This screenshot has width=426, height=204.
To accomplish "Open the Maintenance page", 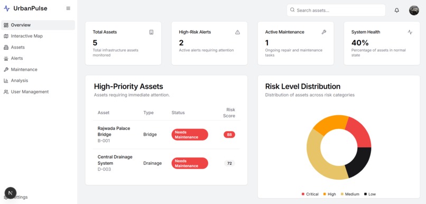I will [x=38, y=70].
